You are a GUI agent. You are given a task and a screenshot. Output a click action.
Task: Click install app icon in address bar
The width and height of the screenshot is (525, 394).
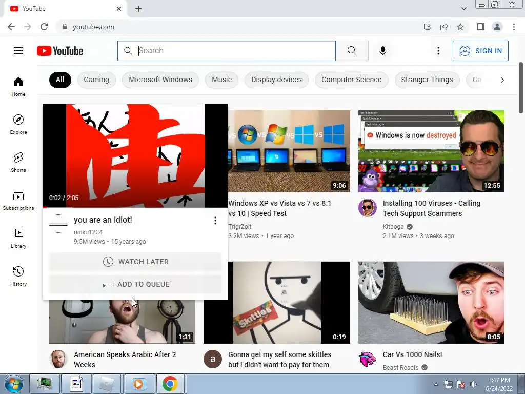[428, 27]
